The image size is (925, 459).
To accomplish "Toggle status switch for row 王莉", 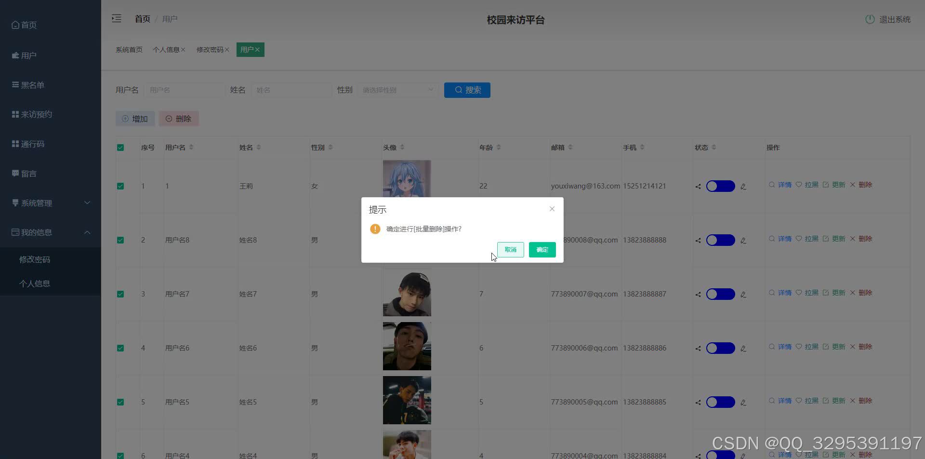I will pos(720,186).
